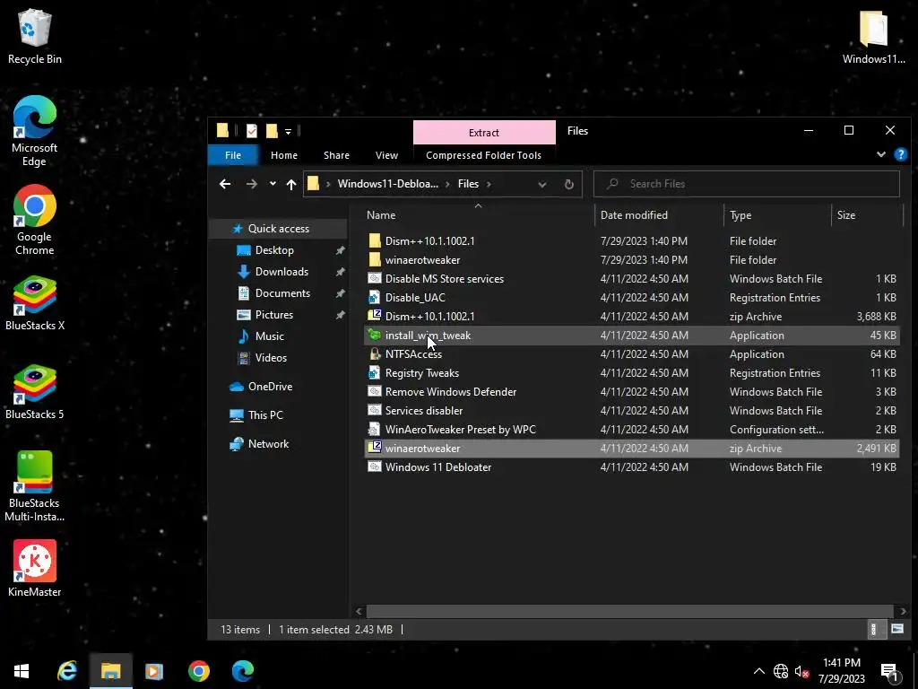This screenshot has width=918, height=689.
Task: Select winaerotweaker zip archive
Action: coord(632,449)
